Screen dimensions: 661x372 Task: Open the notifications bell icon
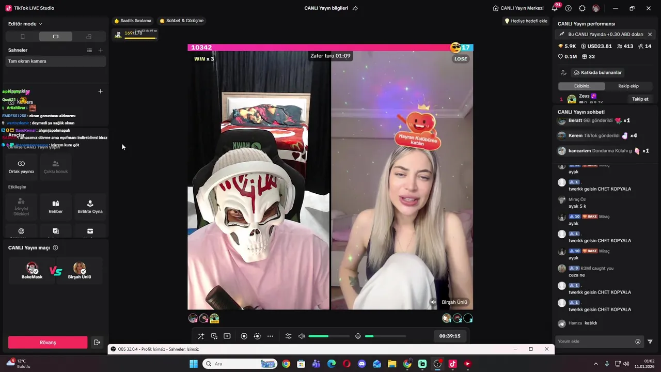click(555, 8)
